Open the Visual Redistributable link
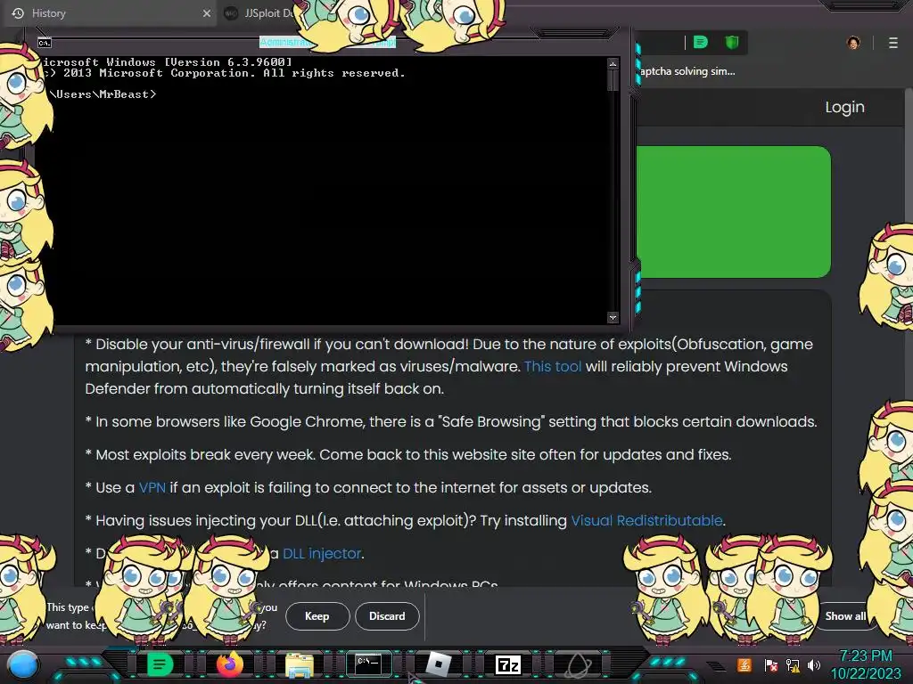The width and height of the screenshot is (913, 684). 646,520
